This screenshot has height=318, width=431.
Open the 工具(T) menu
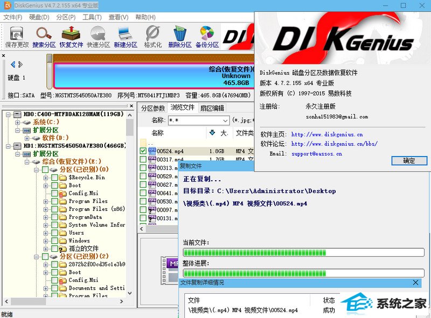[92, 17]
